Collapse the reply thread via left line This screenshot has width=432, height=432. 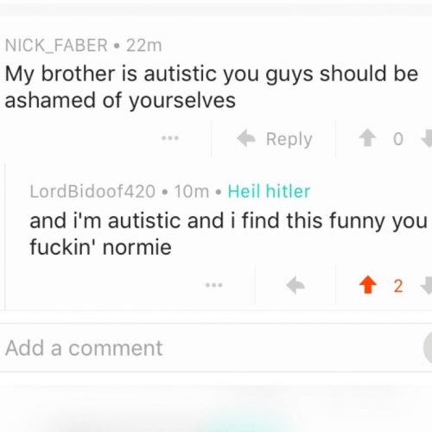(x=5, y=236)
